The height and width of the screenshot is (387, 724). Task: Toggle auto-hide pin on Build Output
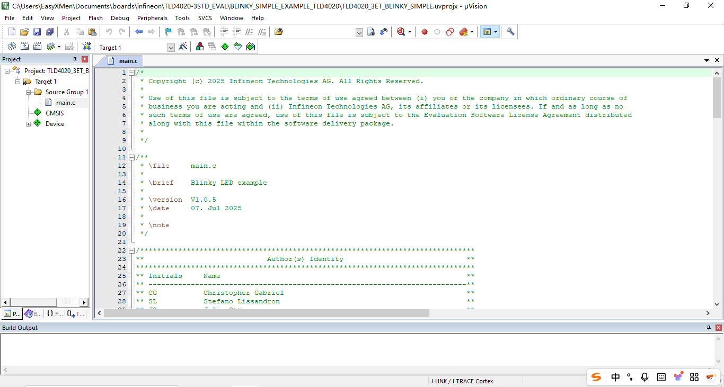[x=709, y=328]
